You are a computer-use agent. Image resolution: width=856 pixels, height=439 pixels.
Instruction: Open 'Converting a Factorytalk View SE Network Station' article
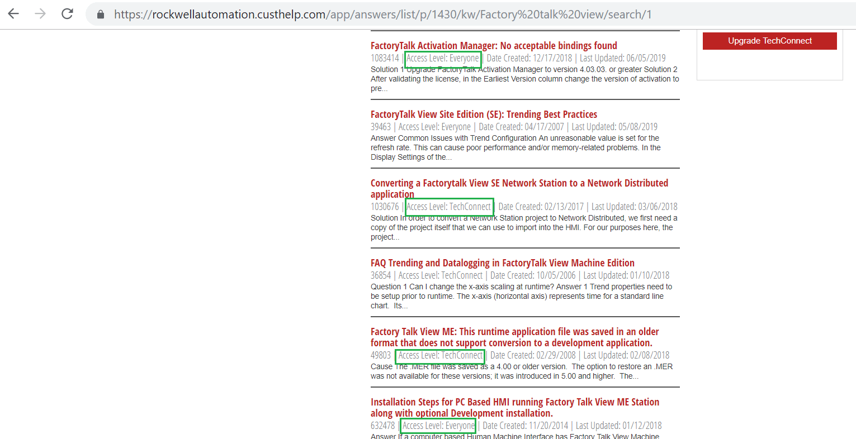point(519,183)
